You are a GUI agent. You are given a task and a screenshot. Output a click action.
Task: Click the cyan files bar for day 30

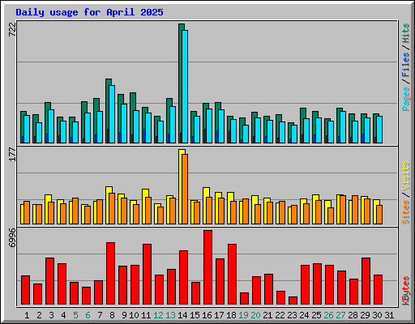coord(379,130)
